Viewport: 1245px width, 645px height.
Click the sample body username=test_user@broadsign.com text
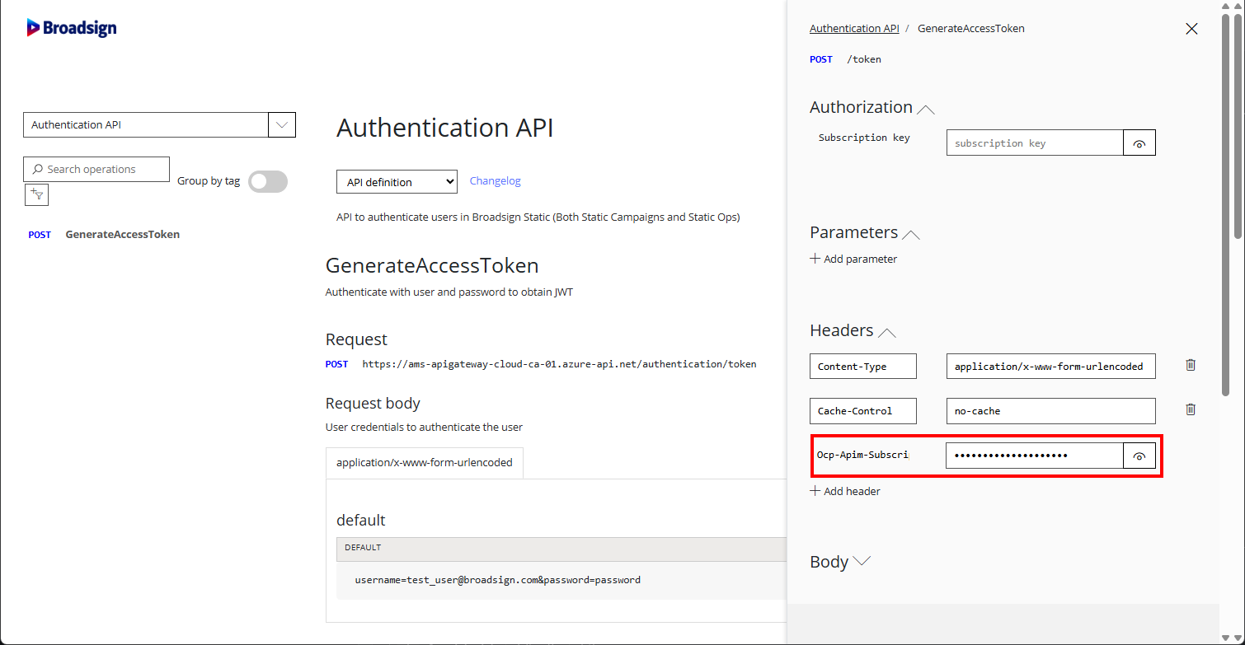coord(497,580)
